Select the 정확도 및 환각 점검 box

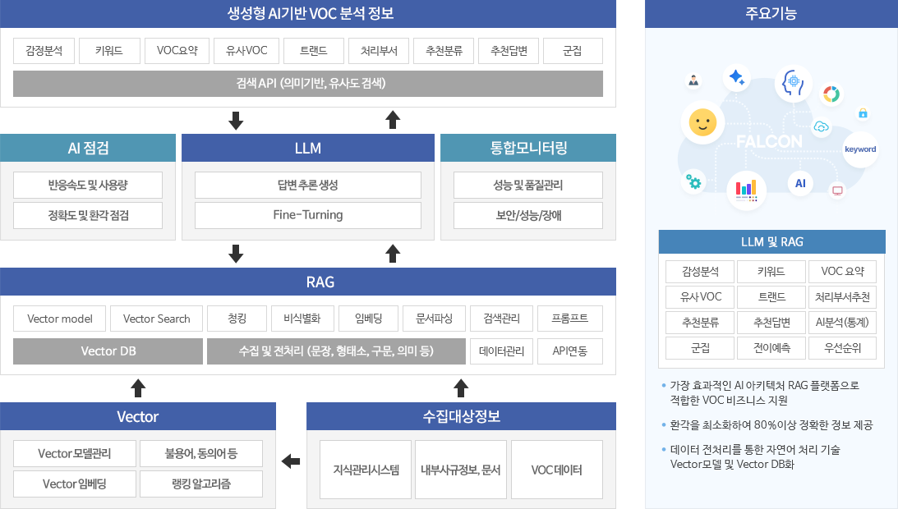[88, 215]
